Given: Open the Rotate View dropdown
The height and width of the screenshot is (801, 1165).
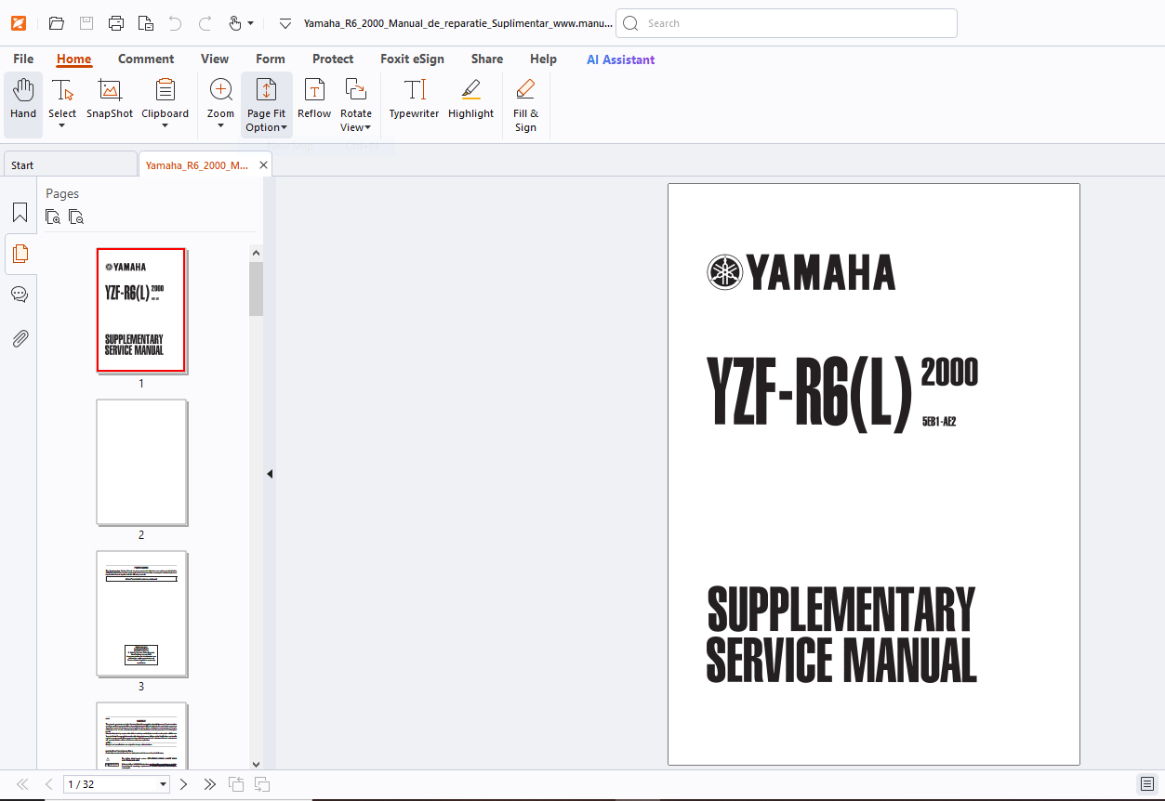Looking at the screenshot, I should point(355,105).
